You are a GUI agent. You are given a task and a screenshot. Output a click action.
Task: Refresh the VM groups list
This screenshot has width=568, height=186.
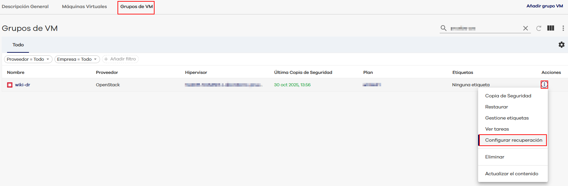(x=539, y=28)
